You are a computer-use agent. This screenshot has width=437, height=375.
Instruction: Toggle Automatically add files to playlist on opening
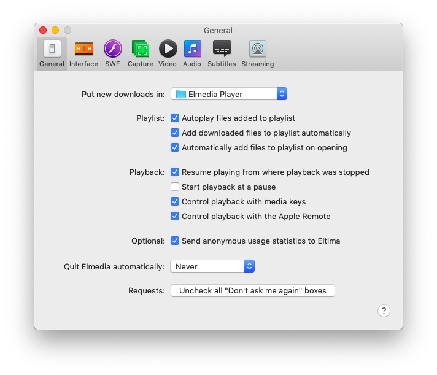175,147
